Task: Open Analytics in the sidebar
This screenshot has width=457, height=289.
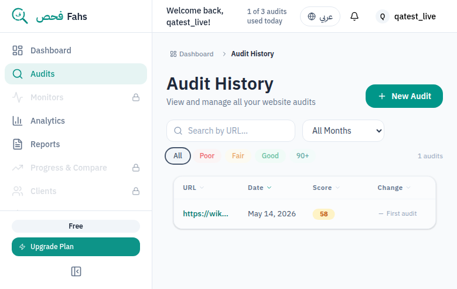Action: click(76, 121)
